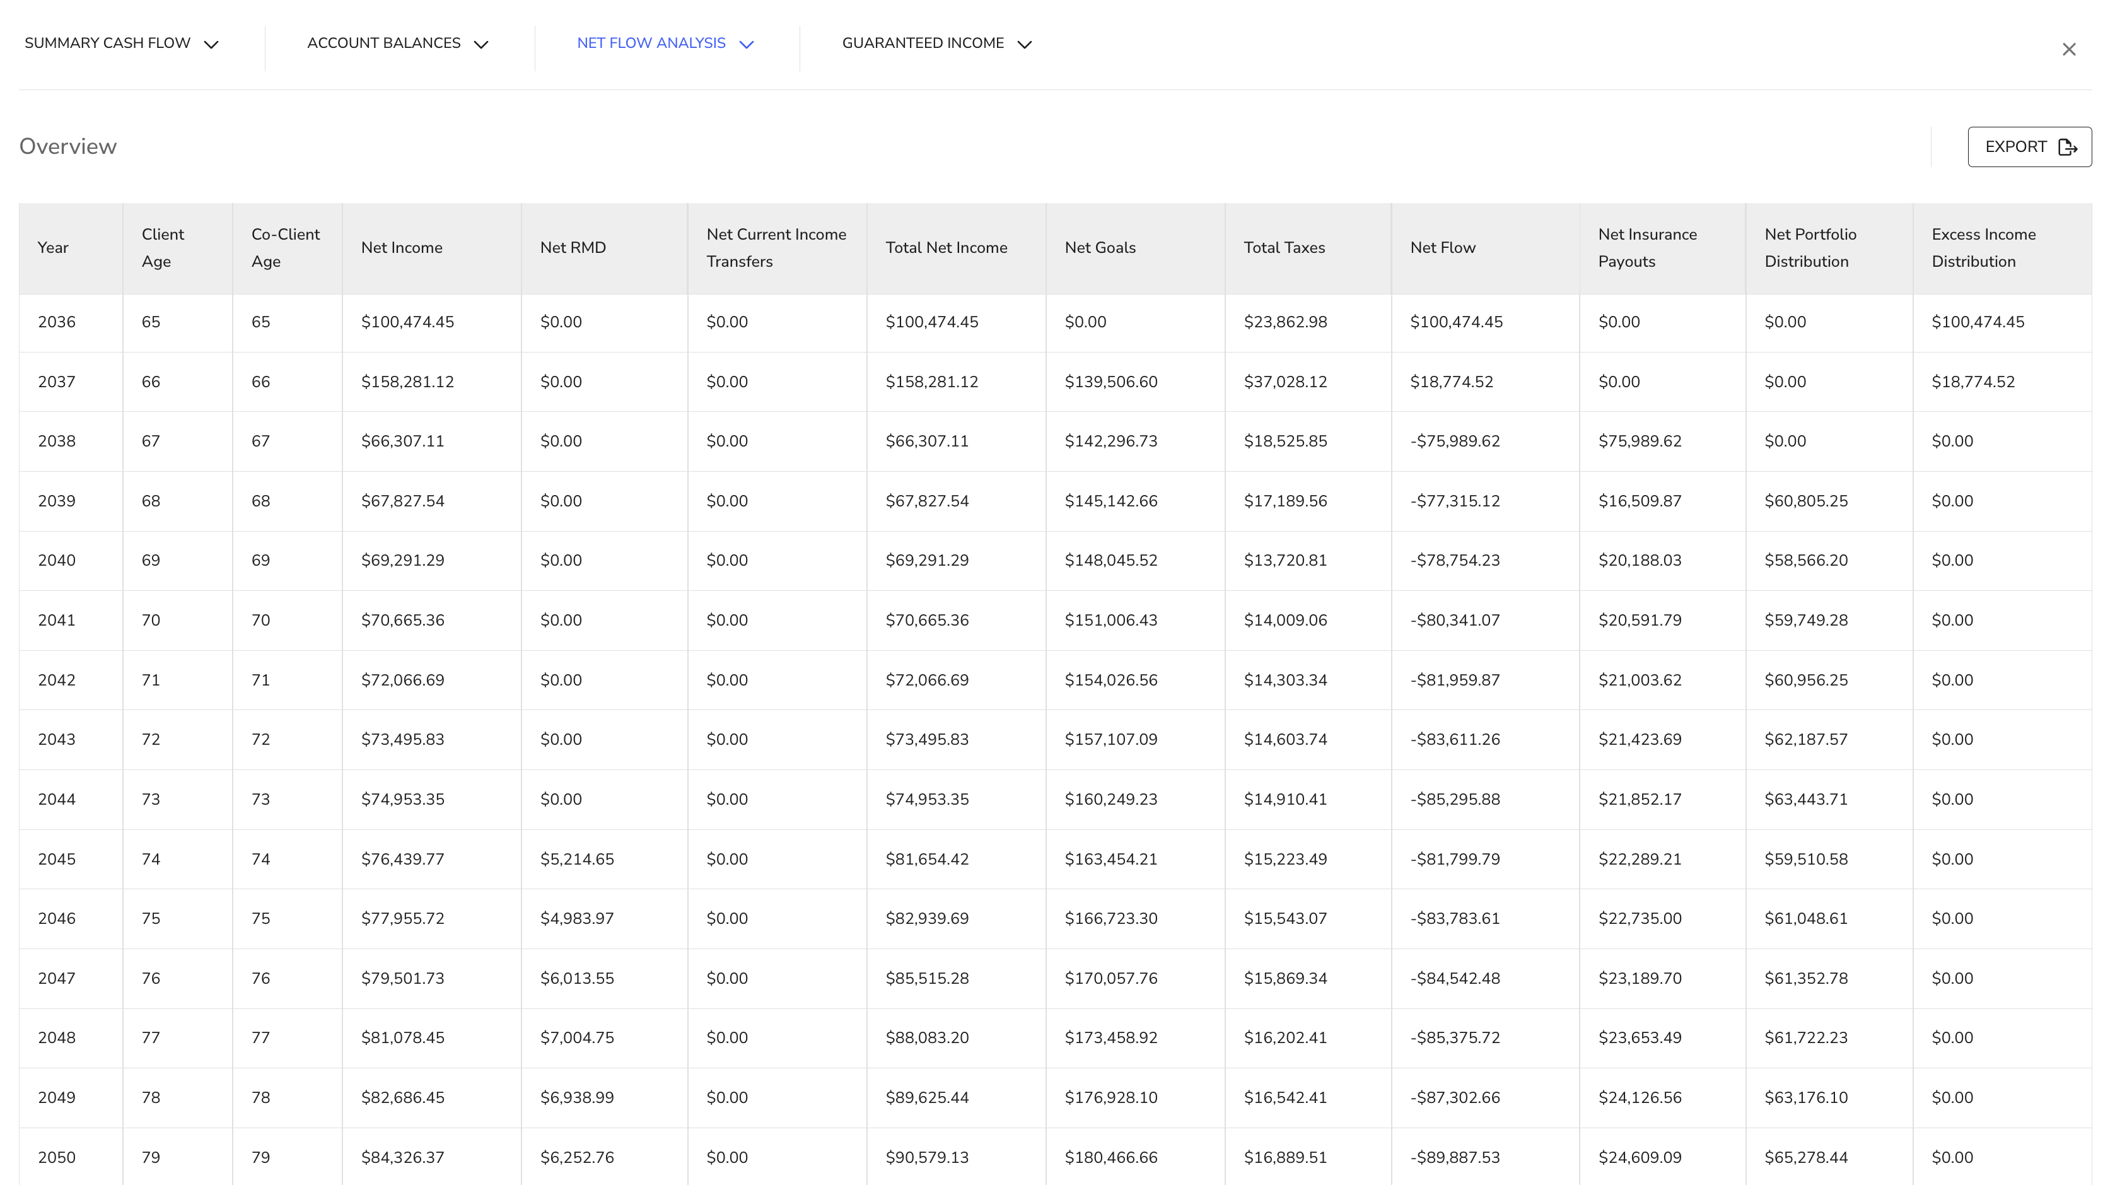This screenshot has width=2115, height=1202.
Task: Click the export arrow icon
Action: tap(2068, 147)
